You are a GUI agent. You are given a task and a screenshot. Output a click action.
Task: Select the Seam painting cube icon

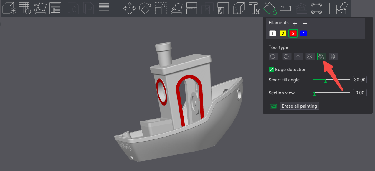click(x=239, y=8)
